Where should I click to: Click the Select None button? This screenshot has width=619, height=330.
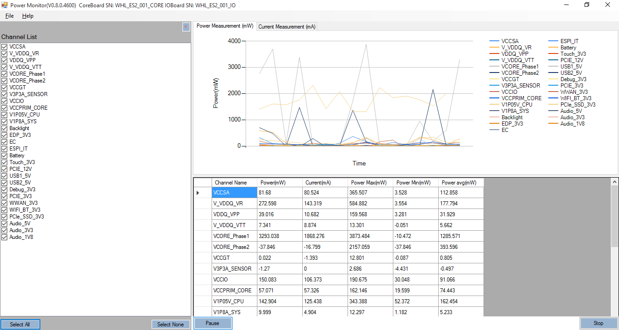[170, 324]
